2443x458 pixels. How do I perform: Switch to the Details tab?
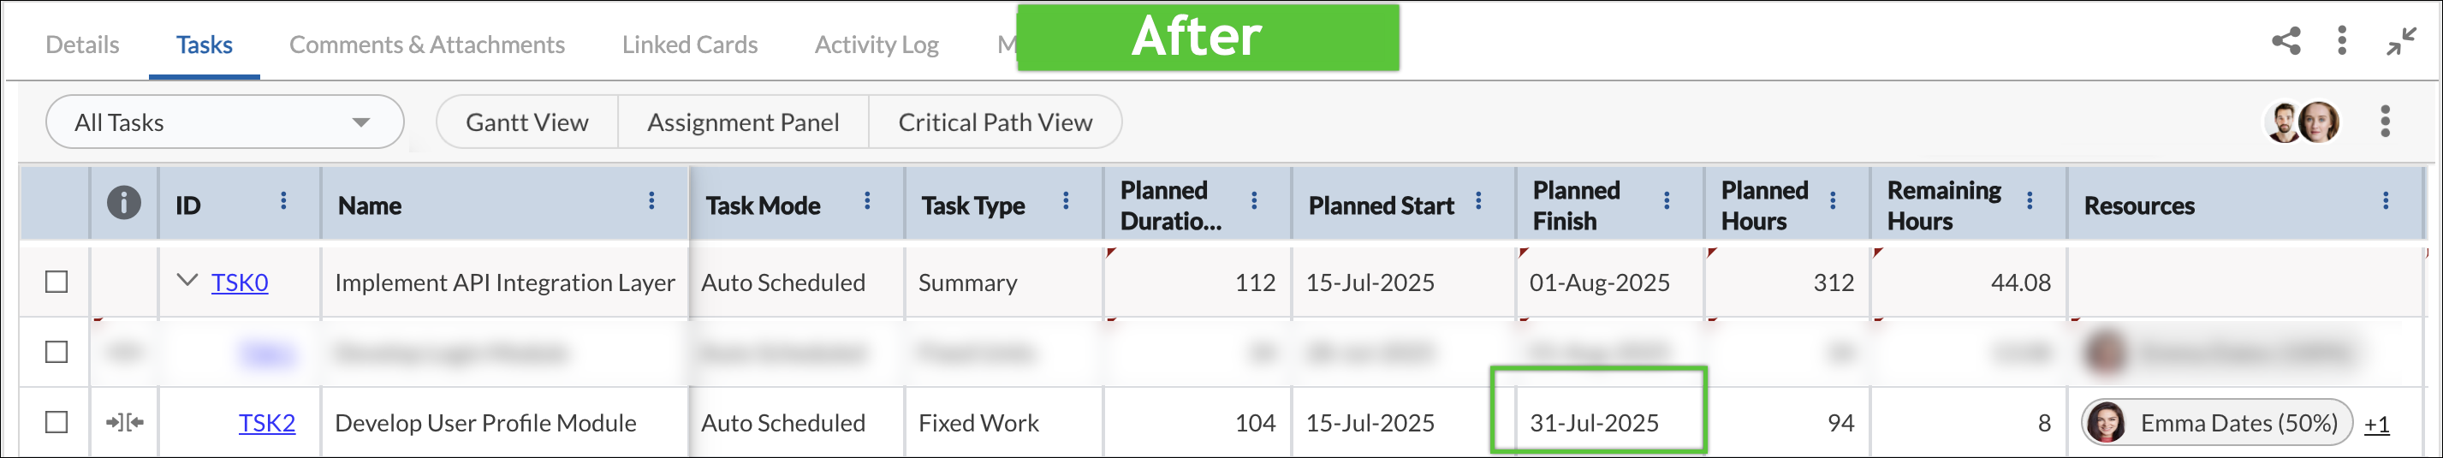82,45
